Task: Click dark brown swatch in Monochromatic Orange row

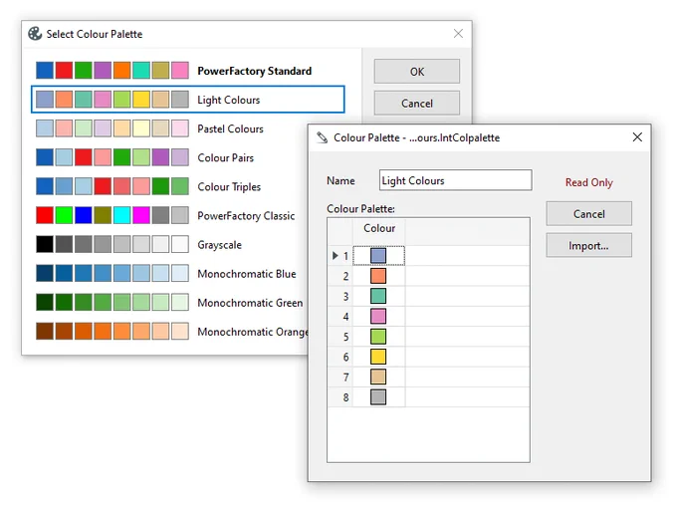Action: [45, 332]
